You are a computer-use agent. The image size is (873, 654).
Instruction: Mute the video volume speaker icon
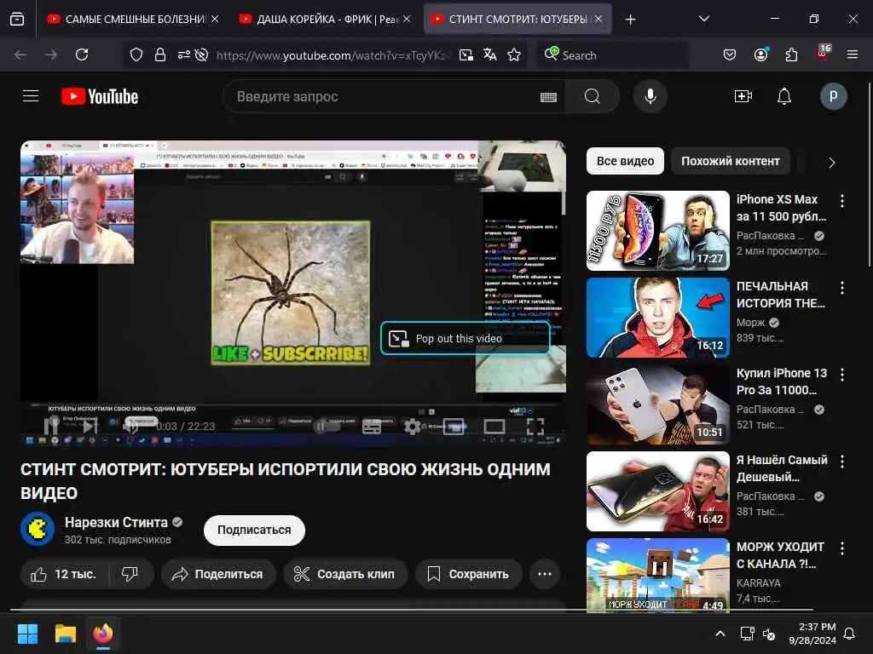pyautogui.click(x=130, y=427)
